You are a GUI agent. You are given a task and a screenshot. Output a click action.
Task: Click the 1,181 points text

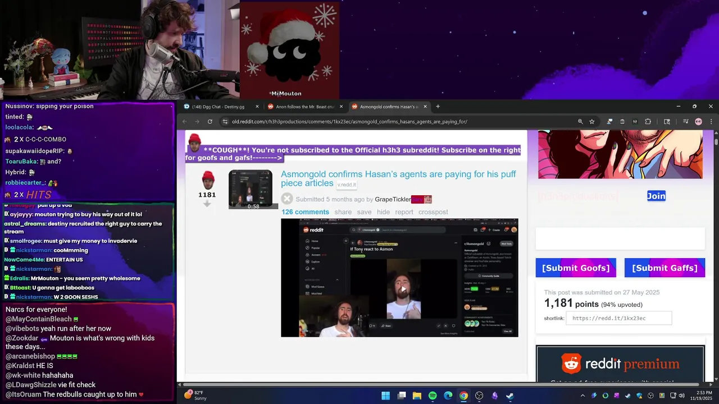(571, 304)
